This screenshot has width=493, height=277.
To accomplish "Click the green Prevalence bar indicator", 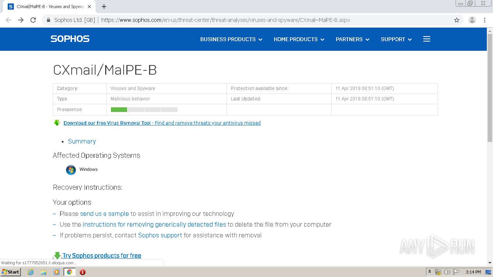I will 119,110.
